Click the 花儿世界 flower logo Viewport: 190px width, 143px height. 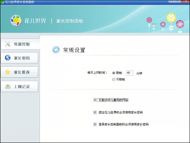16,20
